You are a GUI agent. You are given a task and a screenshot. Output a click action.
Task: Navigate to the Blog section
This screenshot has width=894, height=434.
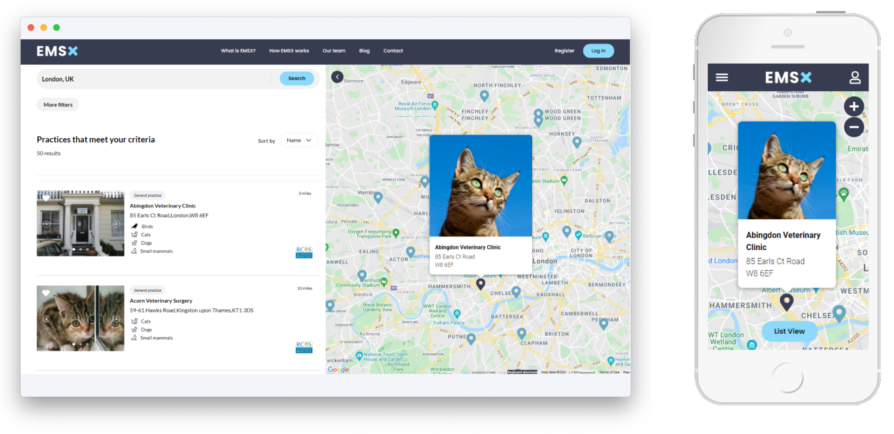[x=364, y=50]
